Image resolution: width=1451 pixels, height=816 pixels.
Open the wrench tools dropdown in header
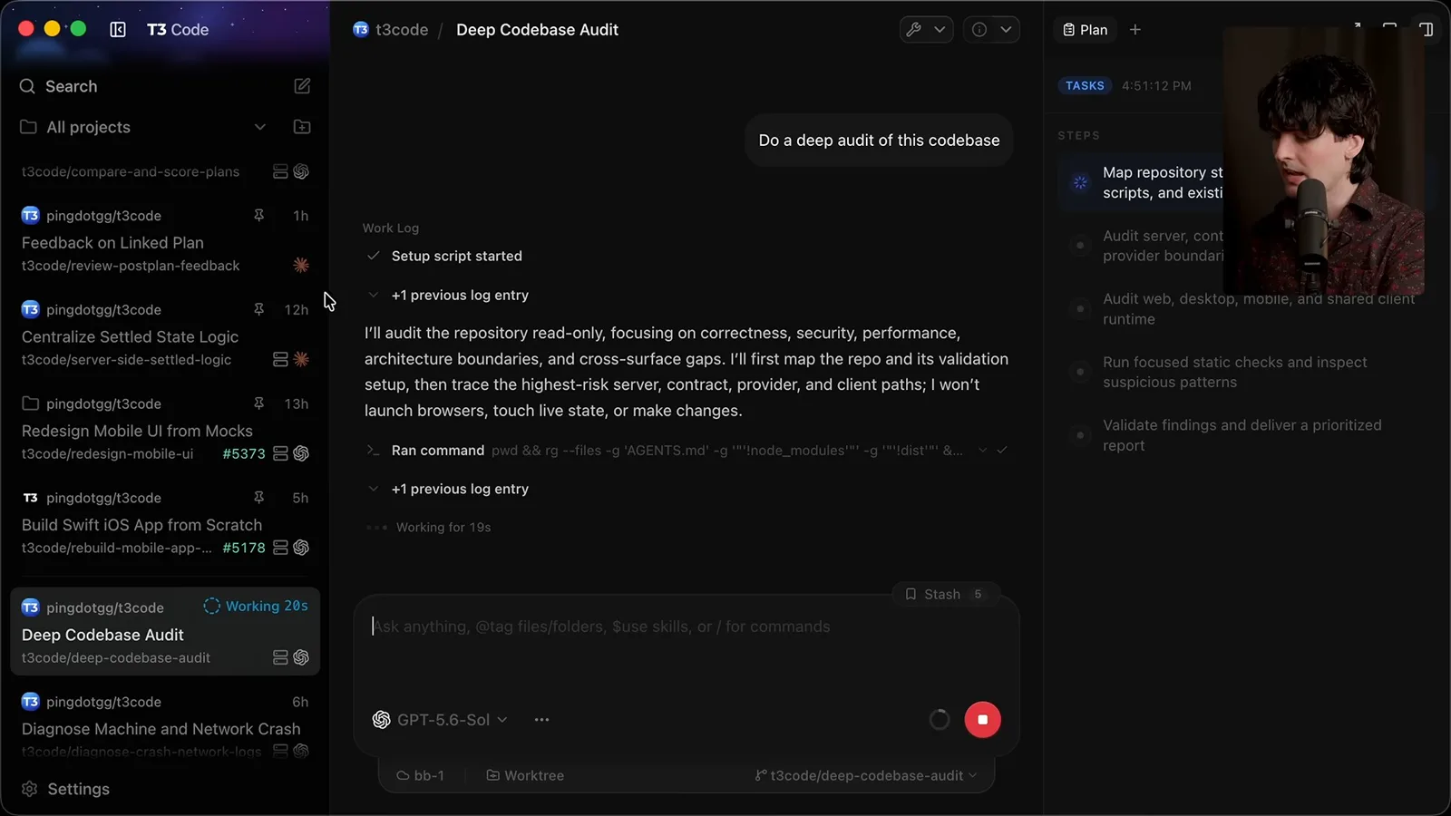926,29
